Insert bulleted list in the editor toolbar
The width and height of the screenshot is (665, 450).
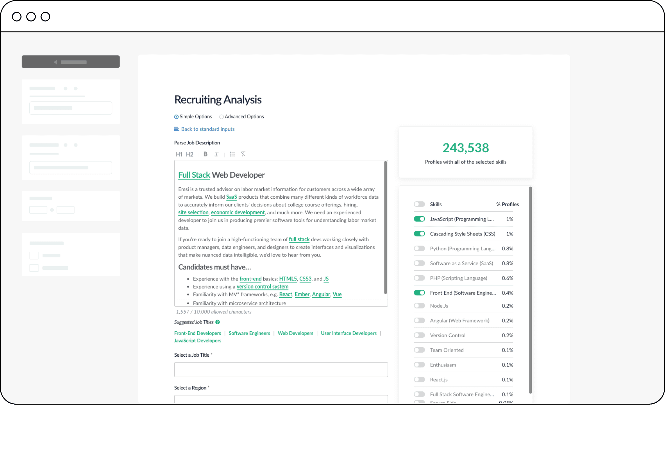232,154
